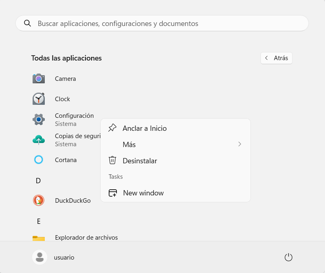
Task: Open the Cortana circle icon
Action: (x=39, y=160)
